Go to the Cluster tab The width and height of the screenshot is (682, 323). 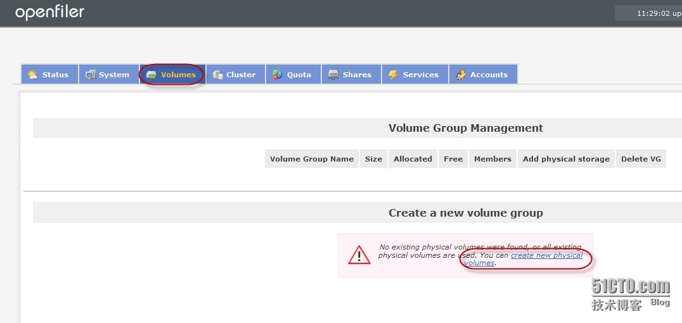[235, 74]
